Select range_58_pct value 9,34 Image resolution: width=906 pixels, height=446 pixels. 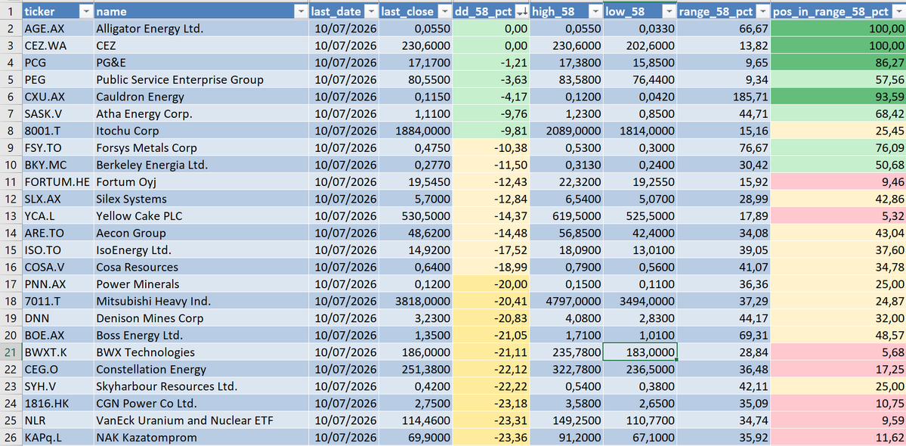tap(723, 79)
